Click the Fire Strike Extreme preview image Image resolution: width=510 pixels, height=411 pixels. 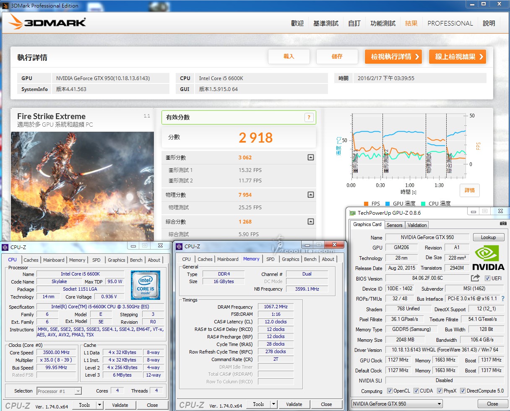[x=82, y=186]
